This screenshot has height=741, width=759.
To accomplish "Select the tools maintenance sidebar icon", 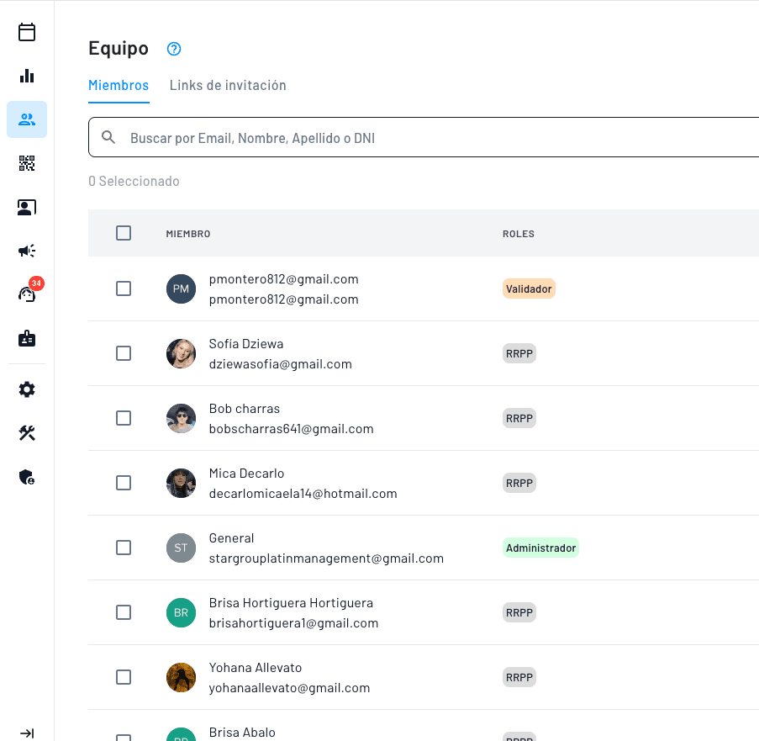I will [27, 433].
